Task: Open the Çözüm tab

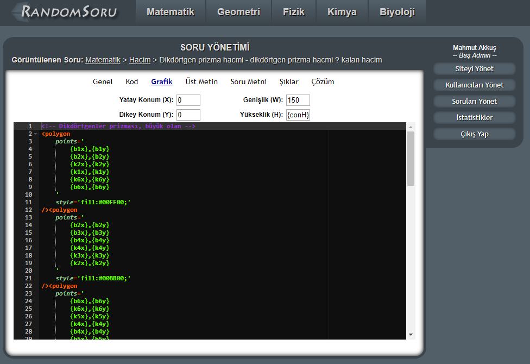Action: tap(323, 81)
